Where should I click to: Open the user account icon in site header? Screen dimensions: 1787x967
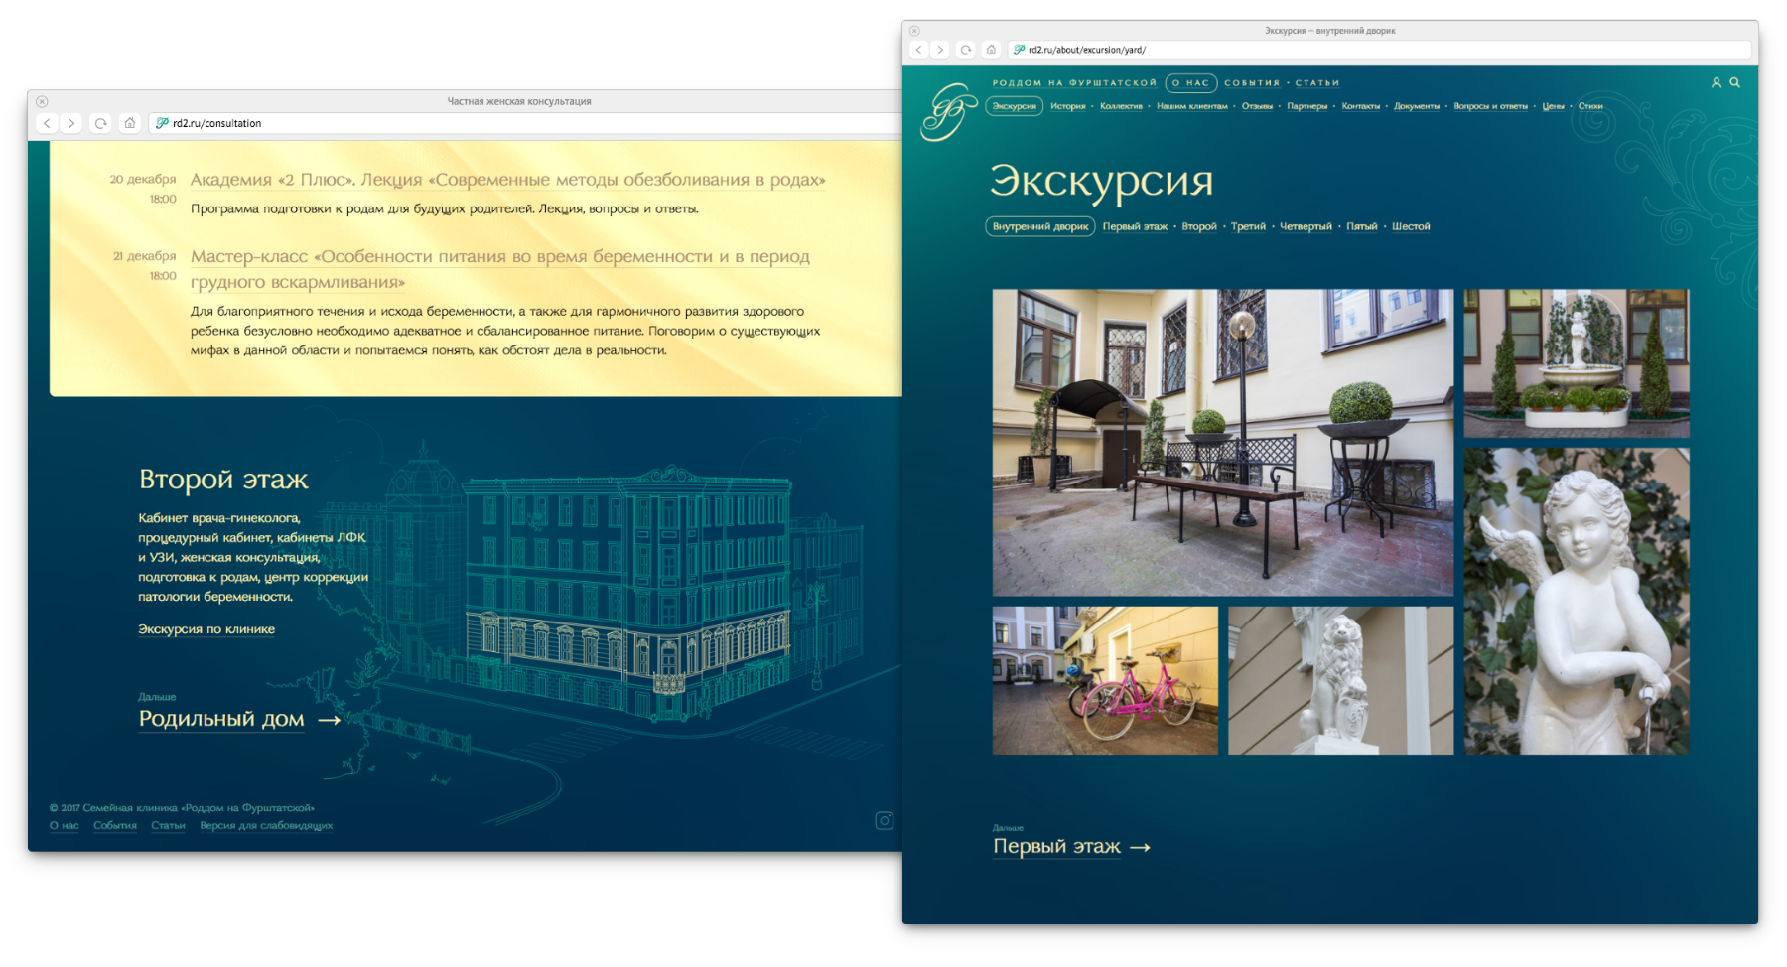point(1716,83)
